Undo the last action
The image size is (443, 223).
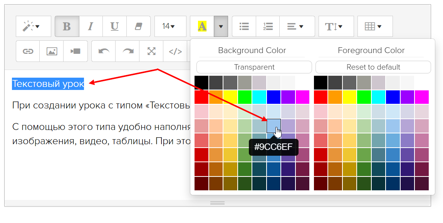tap(104, 51)
